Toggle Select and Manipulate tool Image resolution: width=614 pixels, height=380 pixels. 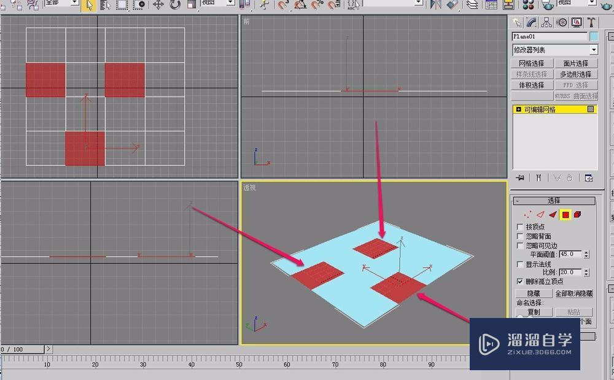(265, 5)
